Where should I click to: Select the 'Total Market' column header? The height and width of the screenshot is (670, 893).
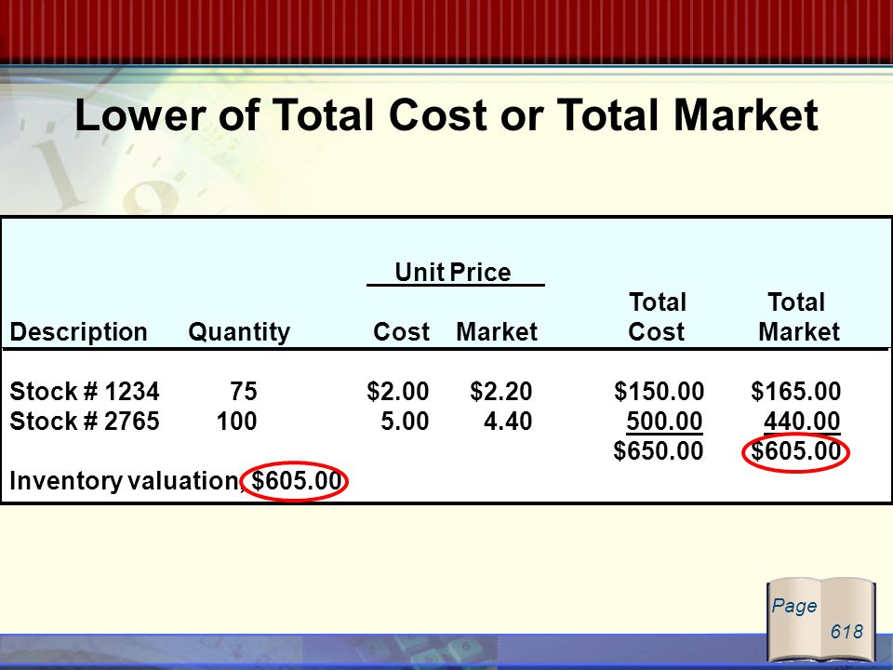tap(799, 316)
